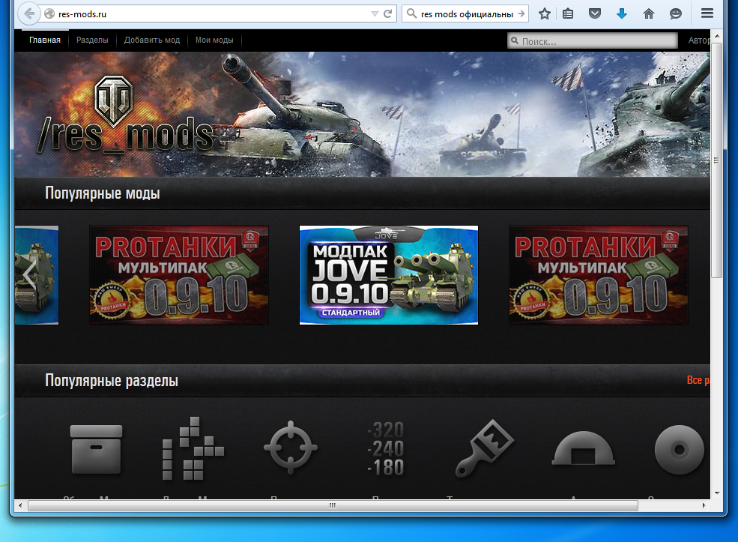Open the Firefox hamburger menu
Viewport: 738px width, 542px height.
click(x=707, y=13)
